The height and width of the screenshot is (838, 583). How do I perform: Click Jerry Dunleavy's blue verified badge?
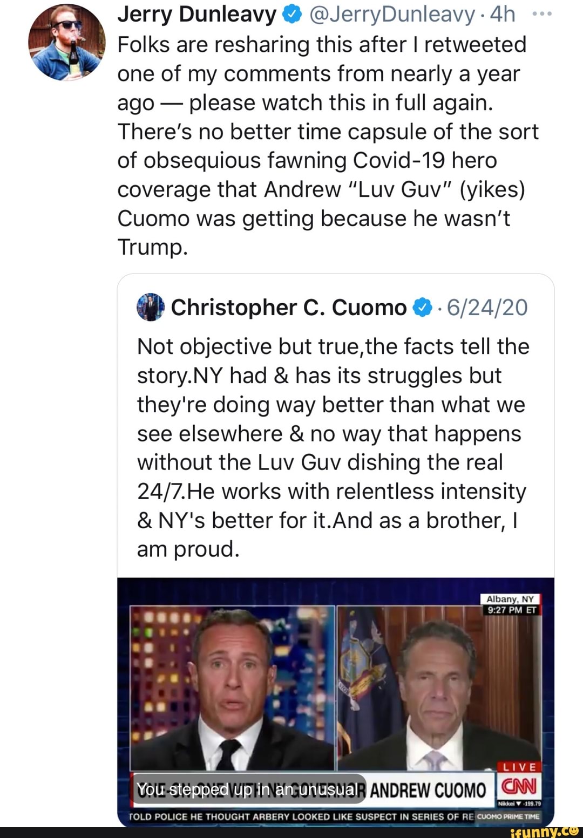point(291,15)
